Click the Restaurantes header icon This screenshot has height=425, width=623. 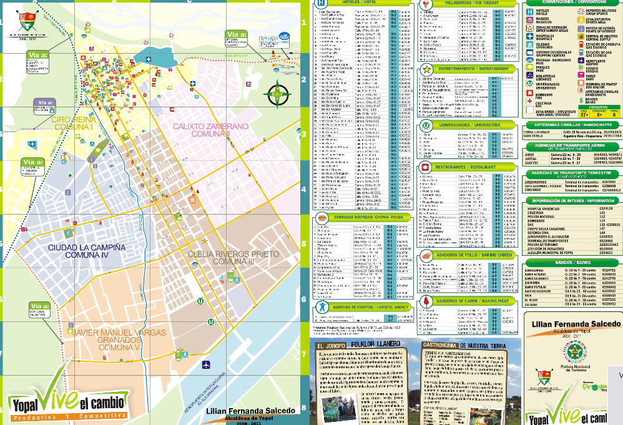click(426, 168)
